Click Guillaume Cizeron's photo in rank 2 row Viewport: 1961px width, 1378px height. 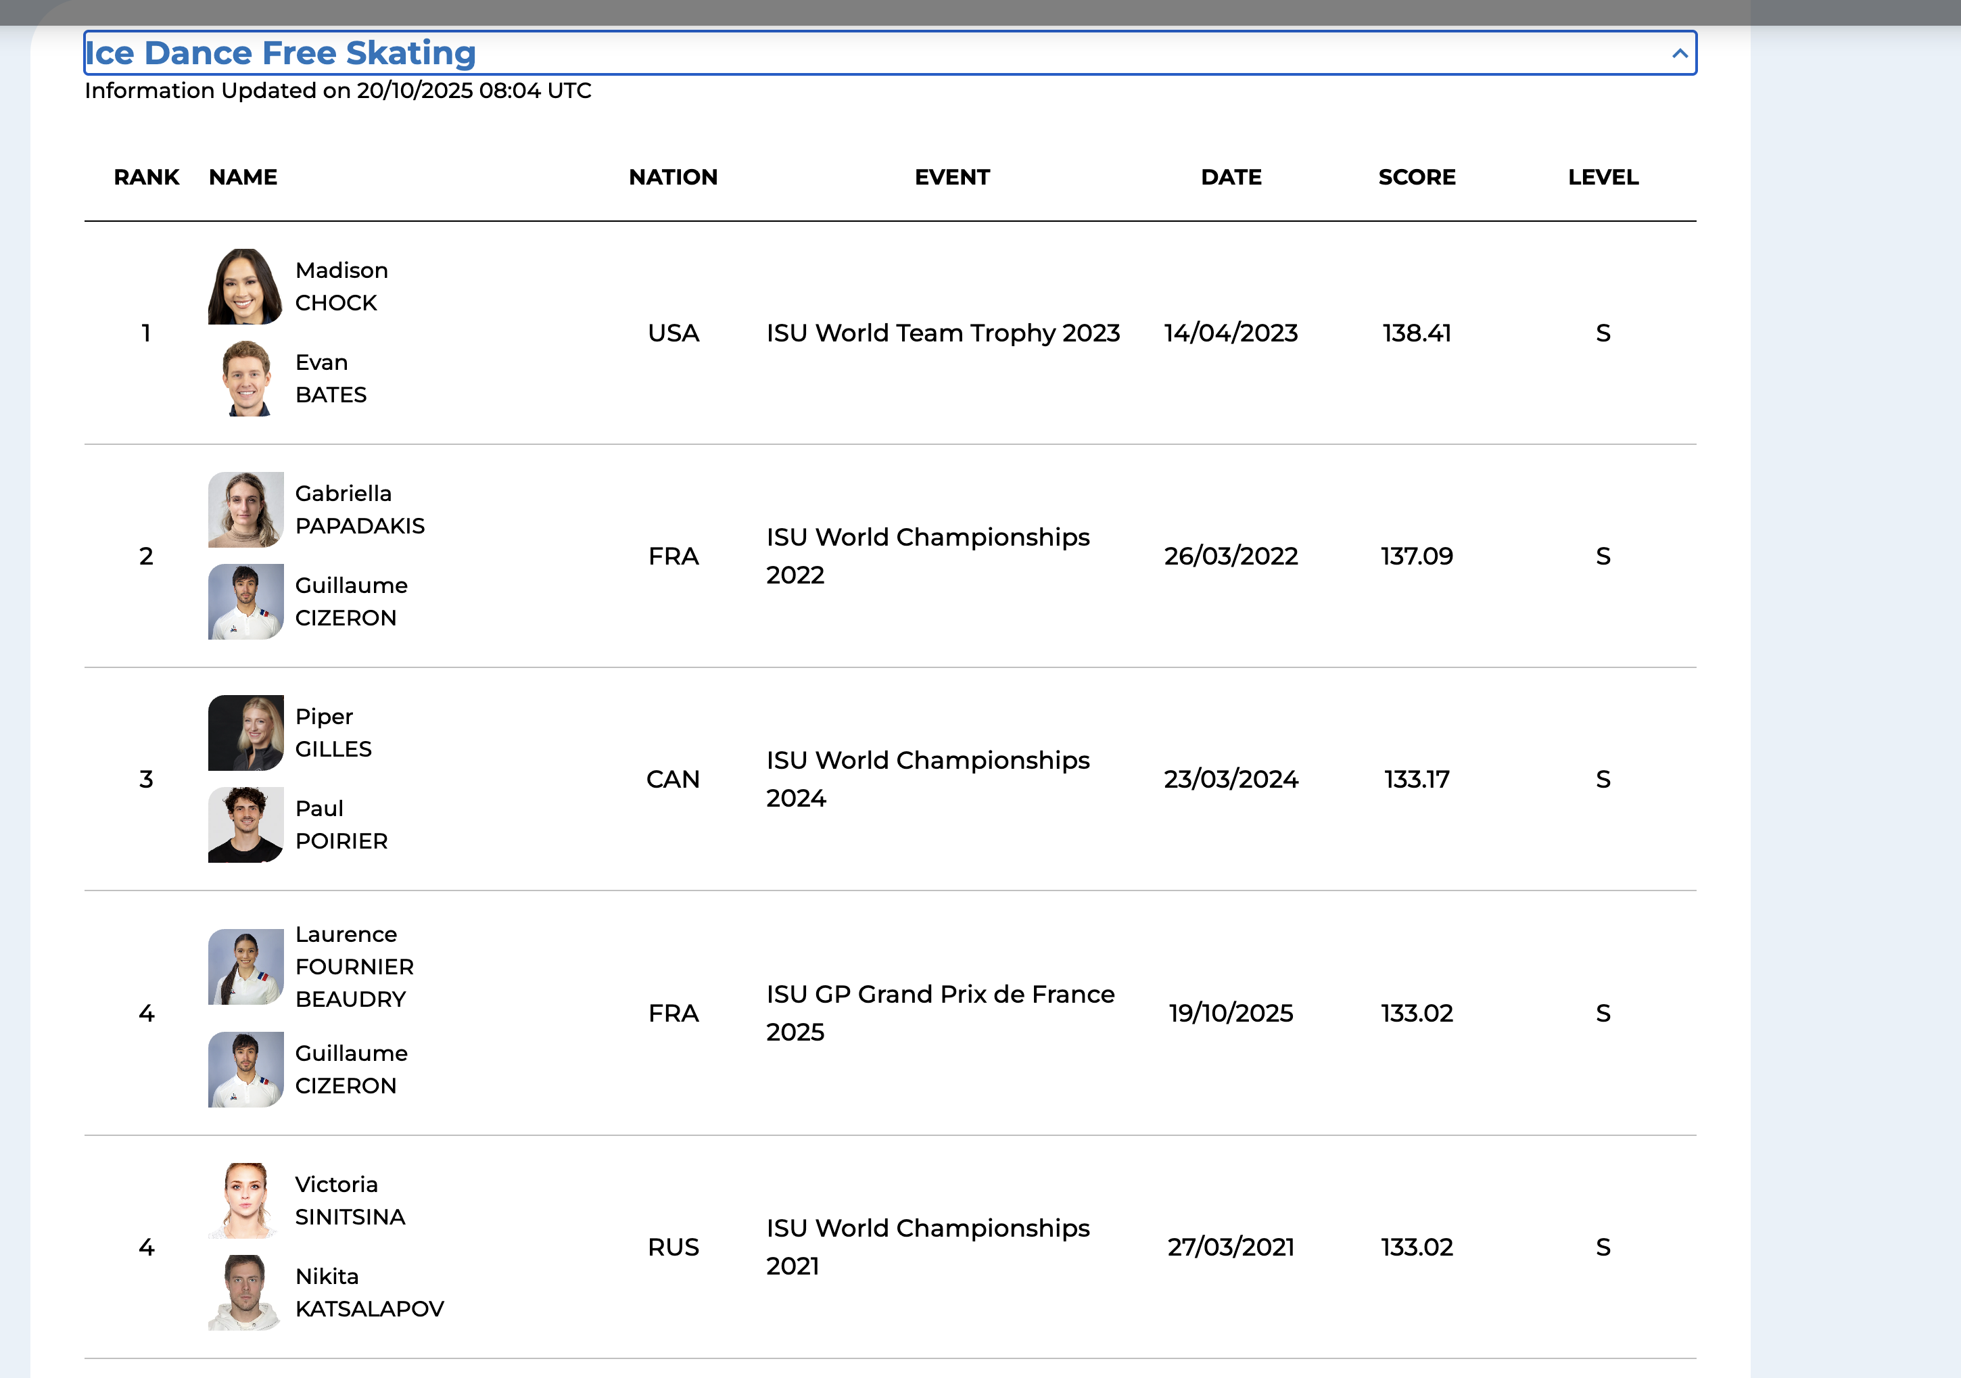tap(246, 601)
